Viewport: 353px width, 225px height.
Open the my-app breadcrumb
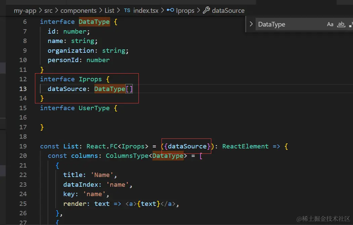[x=25, y=10]
